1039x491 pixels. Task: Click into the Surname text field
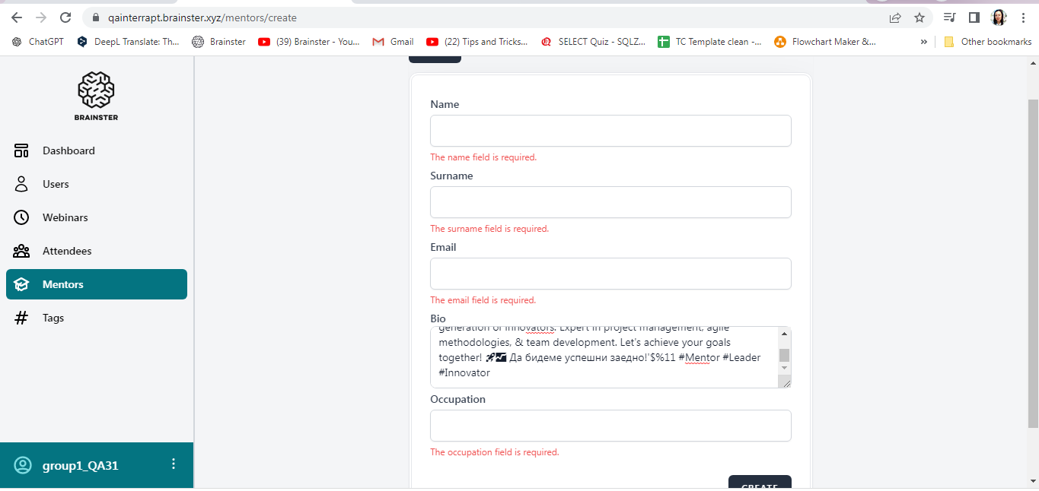click(610, 202)
